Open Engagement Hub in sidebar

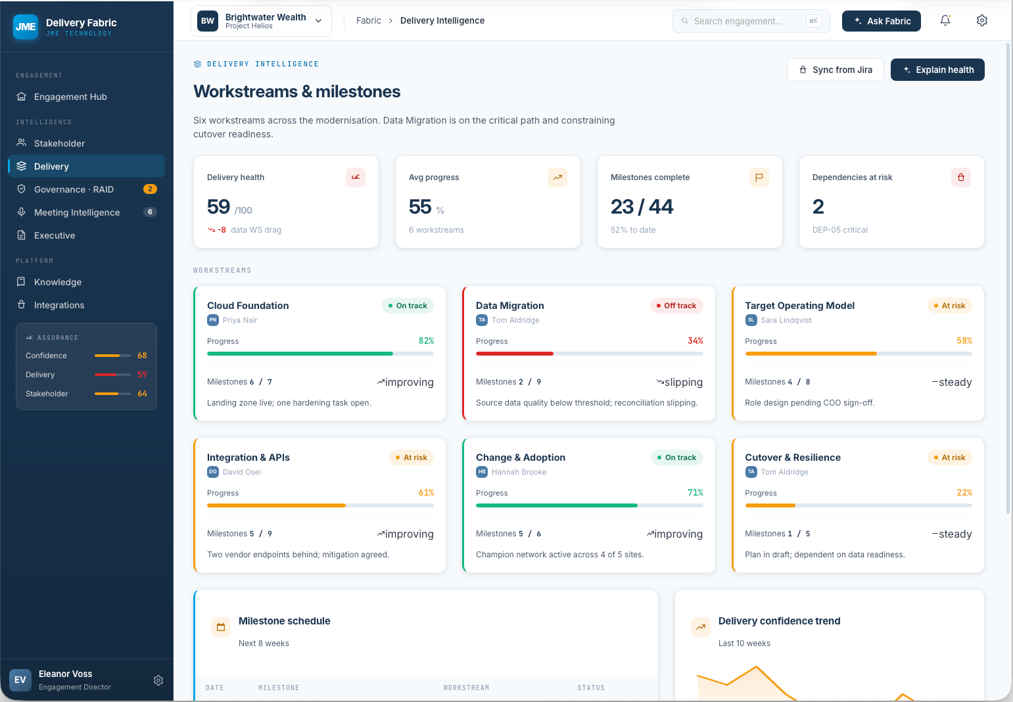click(86, 97)
